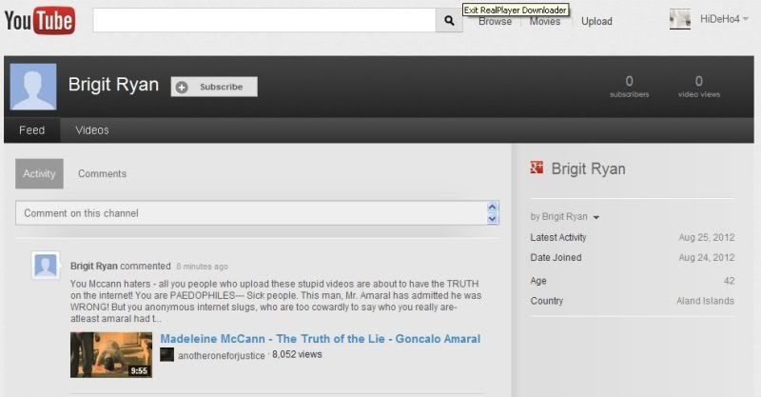
Task: Click the plus icon on Subscribe
Action: [x=182, y=88]
